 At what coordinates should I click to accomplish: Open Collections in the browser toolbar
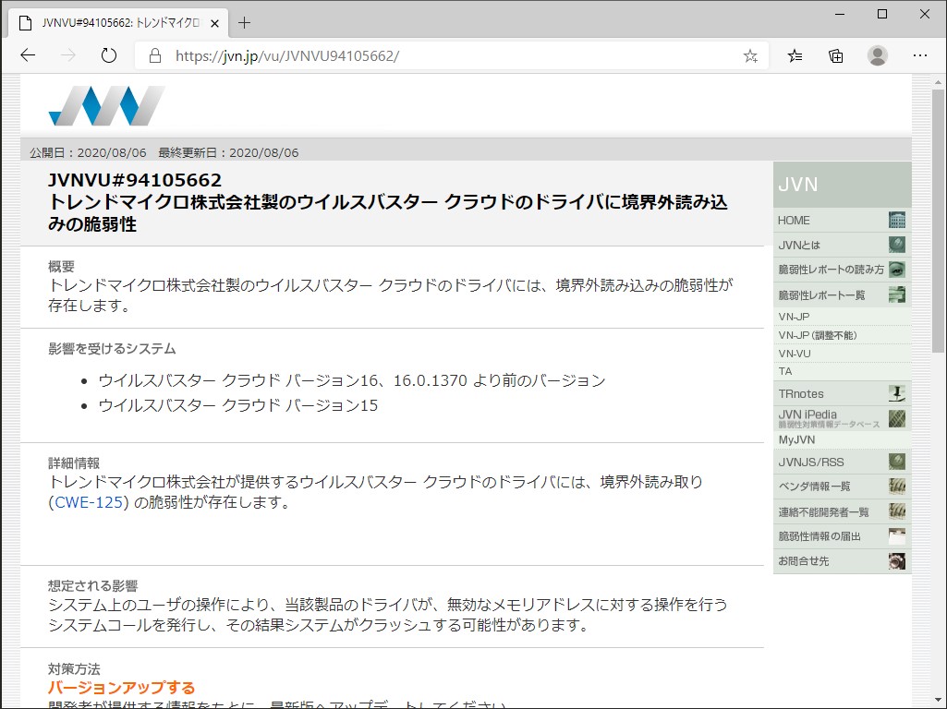pyautogui.click(x=835, y=55)
